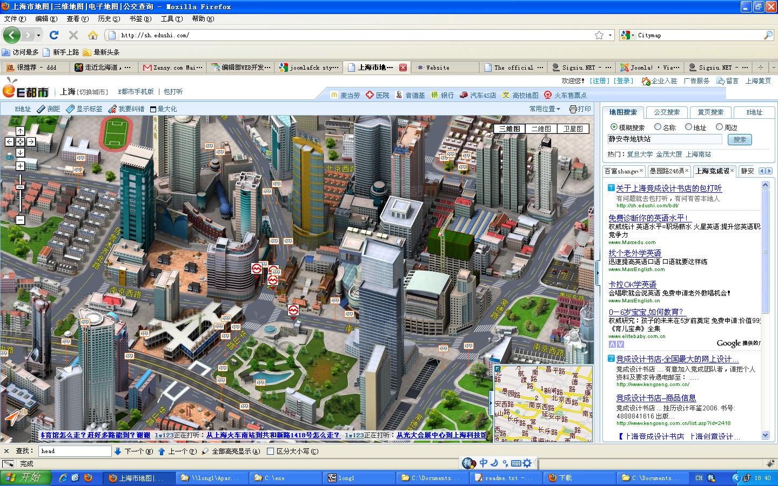Open the 复旦大学 hot search link
Screen dimensions: 778x486
pos(640,154)
